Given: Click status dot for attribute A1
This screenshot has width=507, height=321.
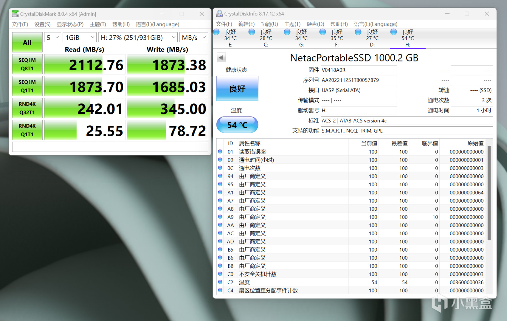Looking at the screenshot, I should [x=220, y=192].
